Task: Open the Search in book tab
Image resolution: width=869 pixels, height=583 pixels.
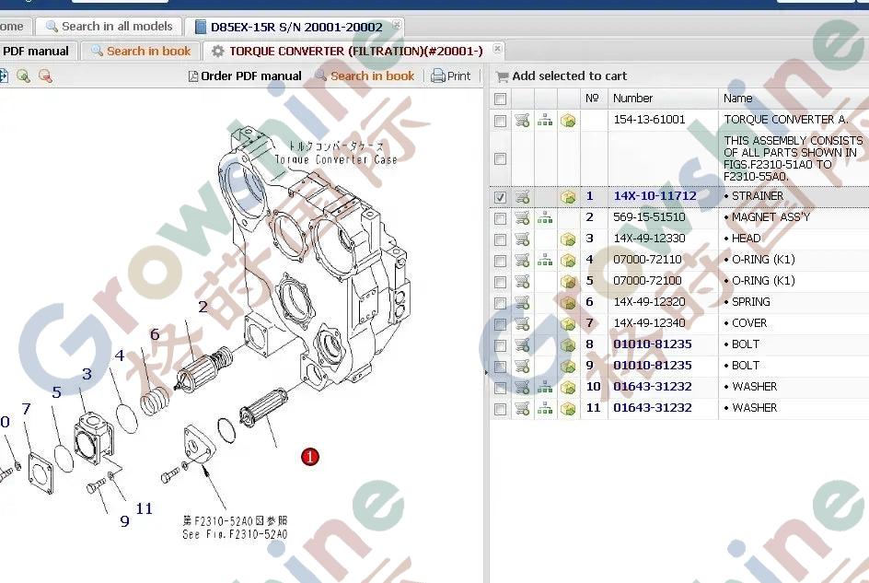Action: point(141,51)
